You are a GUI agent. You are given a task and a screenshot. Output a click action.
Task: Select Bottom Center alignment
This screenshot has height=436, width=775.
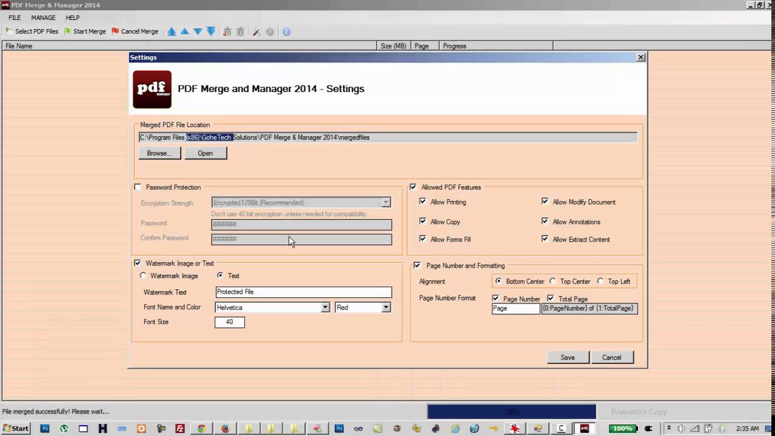click(498, 281)
